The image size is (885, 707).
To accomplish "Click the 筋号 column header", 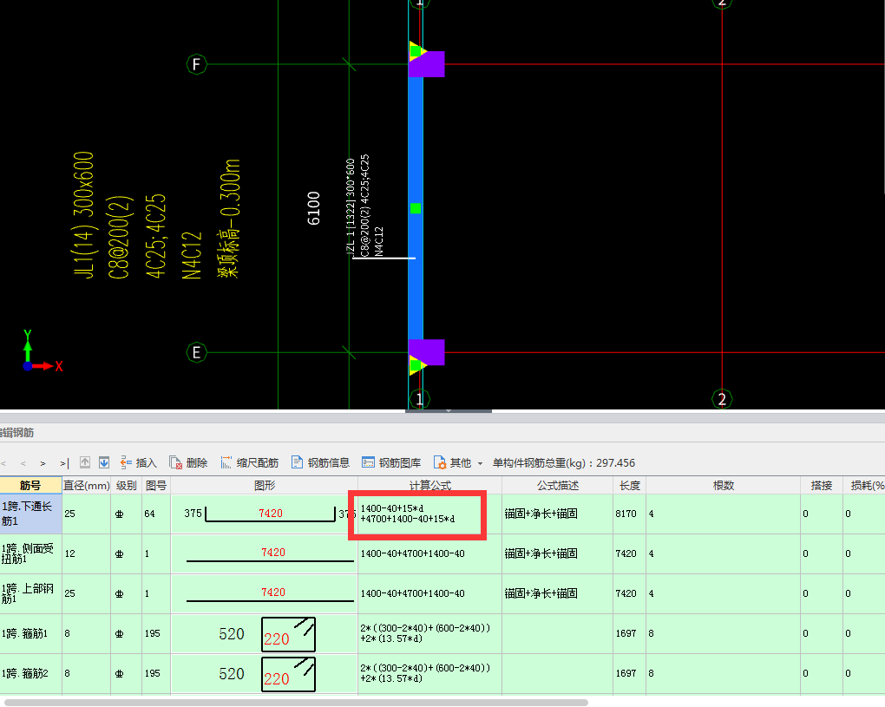I will (30, 486).
